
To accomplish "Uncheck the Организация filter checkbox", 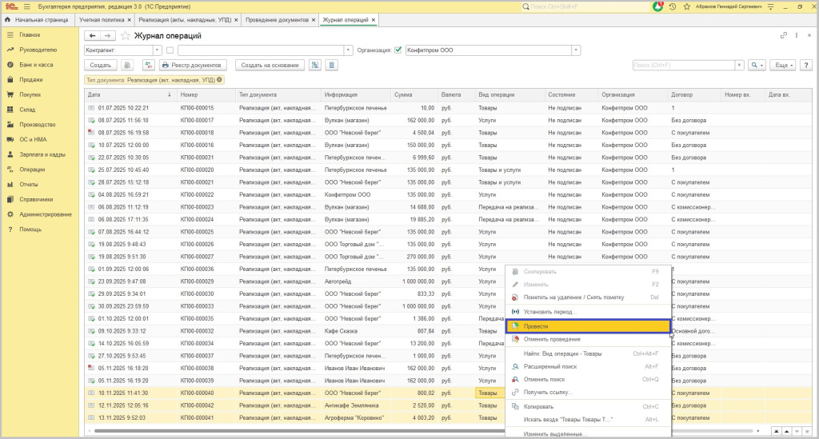I will pos(398,50).
